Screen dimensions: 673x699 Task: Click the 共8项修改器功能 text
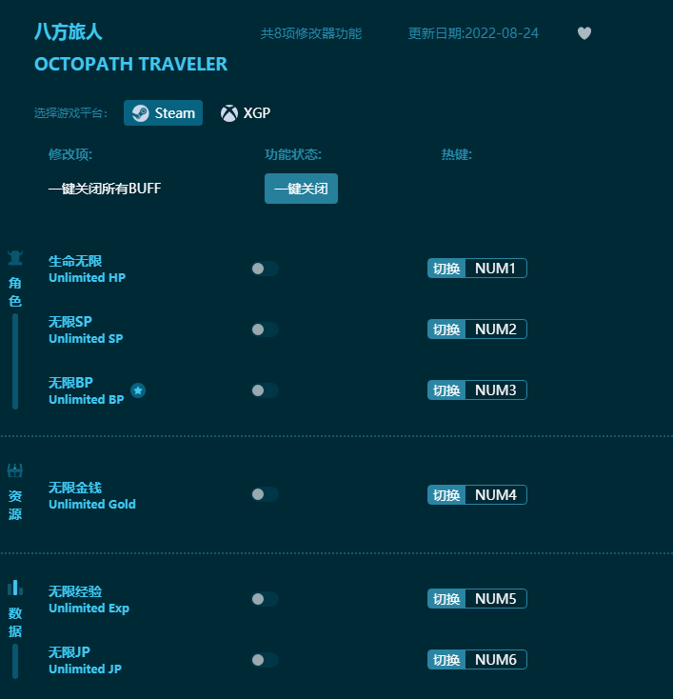pyautogui.click(x=311, y=33)
